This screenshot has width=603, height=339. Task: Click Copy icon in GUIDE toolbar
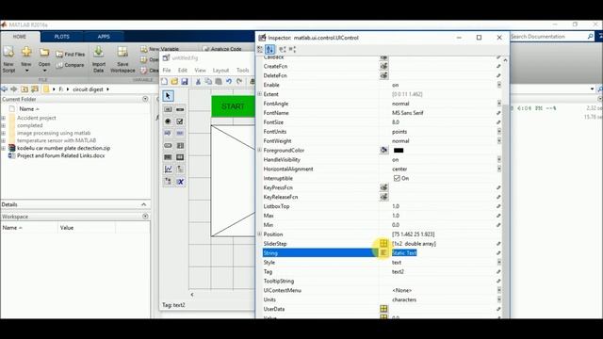[x=208, y=82]
